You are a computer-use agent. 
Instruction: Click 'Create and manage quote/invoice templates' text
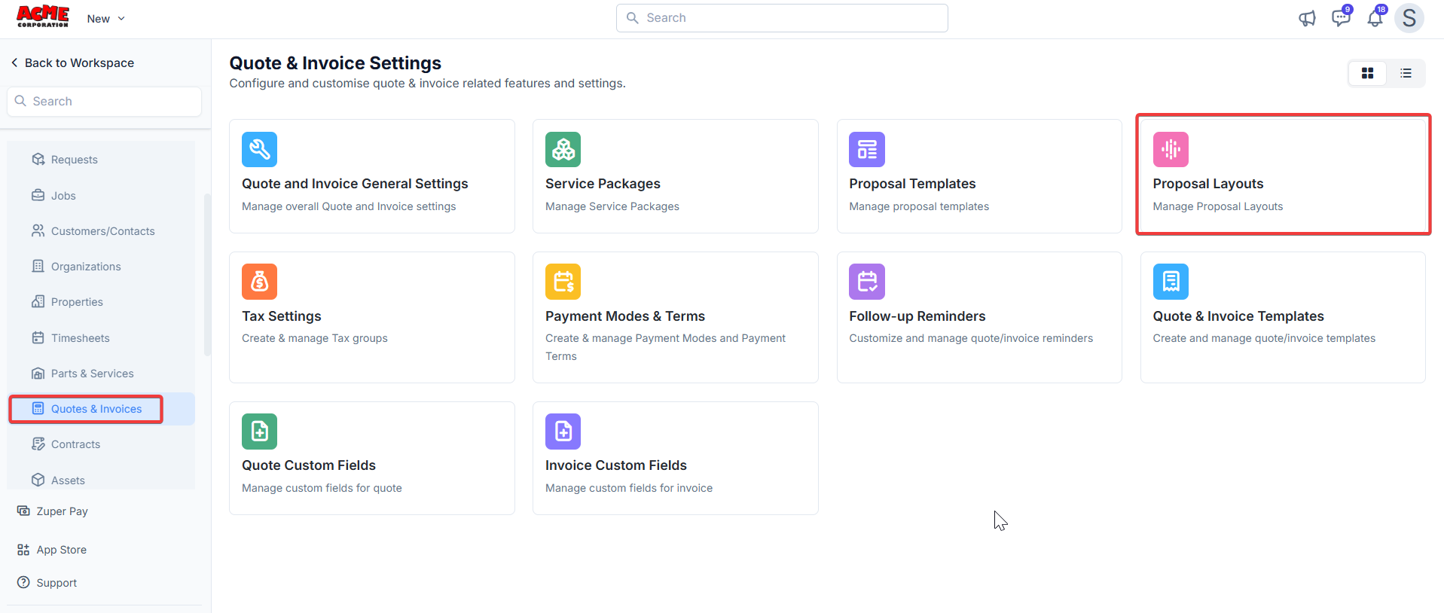pos(1264,338)
